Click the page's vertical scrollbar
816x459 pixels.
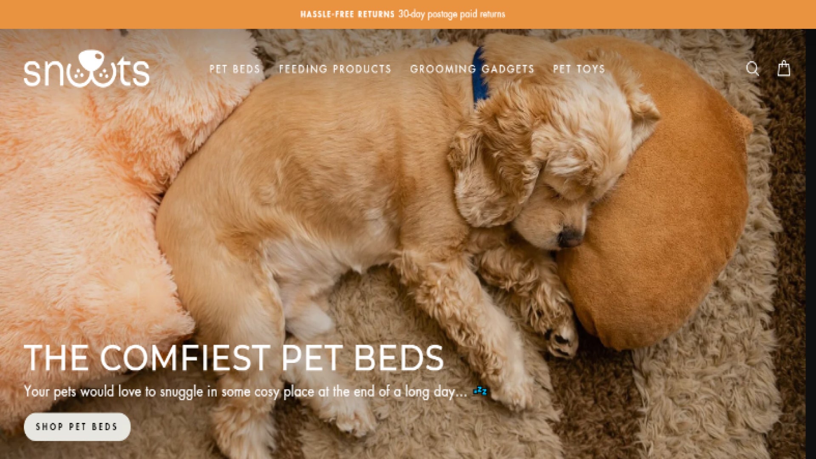point(811,244)
